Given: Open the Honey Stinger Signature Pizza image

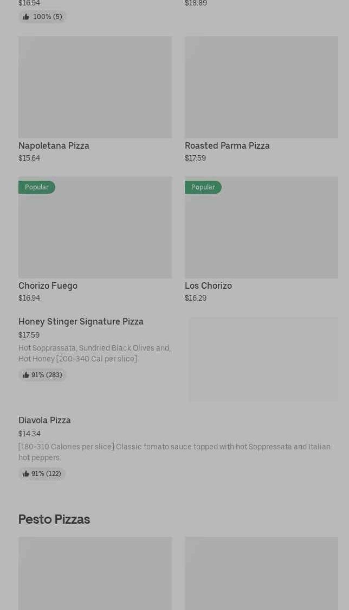Looking at the screenshot, I should (x=263, y=359).
